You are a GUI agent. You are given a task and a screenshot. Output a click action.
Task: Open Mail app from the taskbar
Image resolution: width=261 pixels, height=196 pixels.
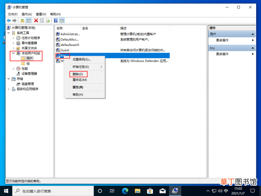click(x=162, y=191)
